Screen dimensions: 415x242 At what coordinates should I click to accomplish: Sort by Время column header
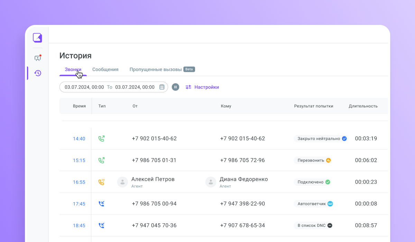coord(79,106)
